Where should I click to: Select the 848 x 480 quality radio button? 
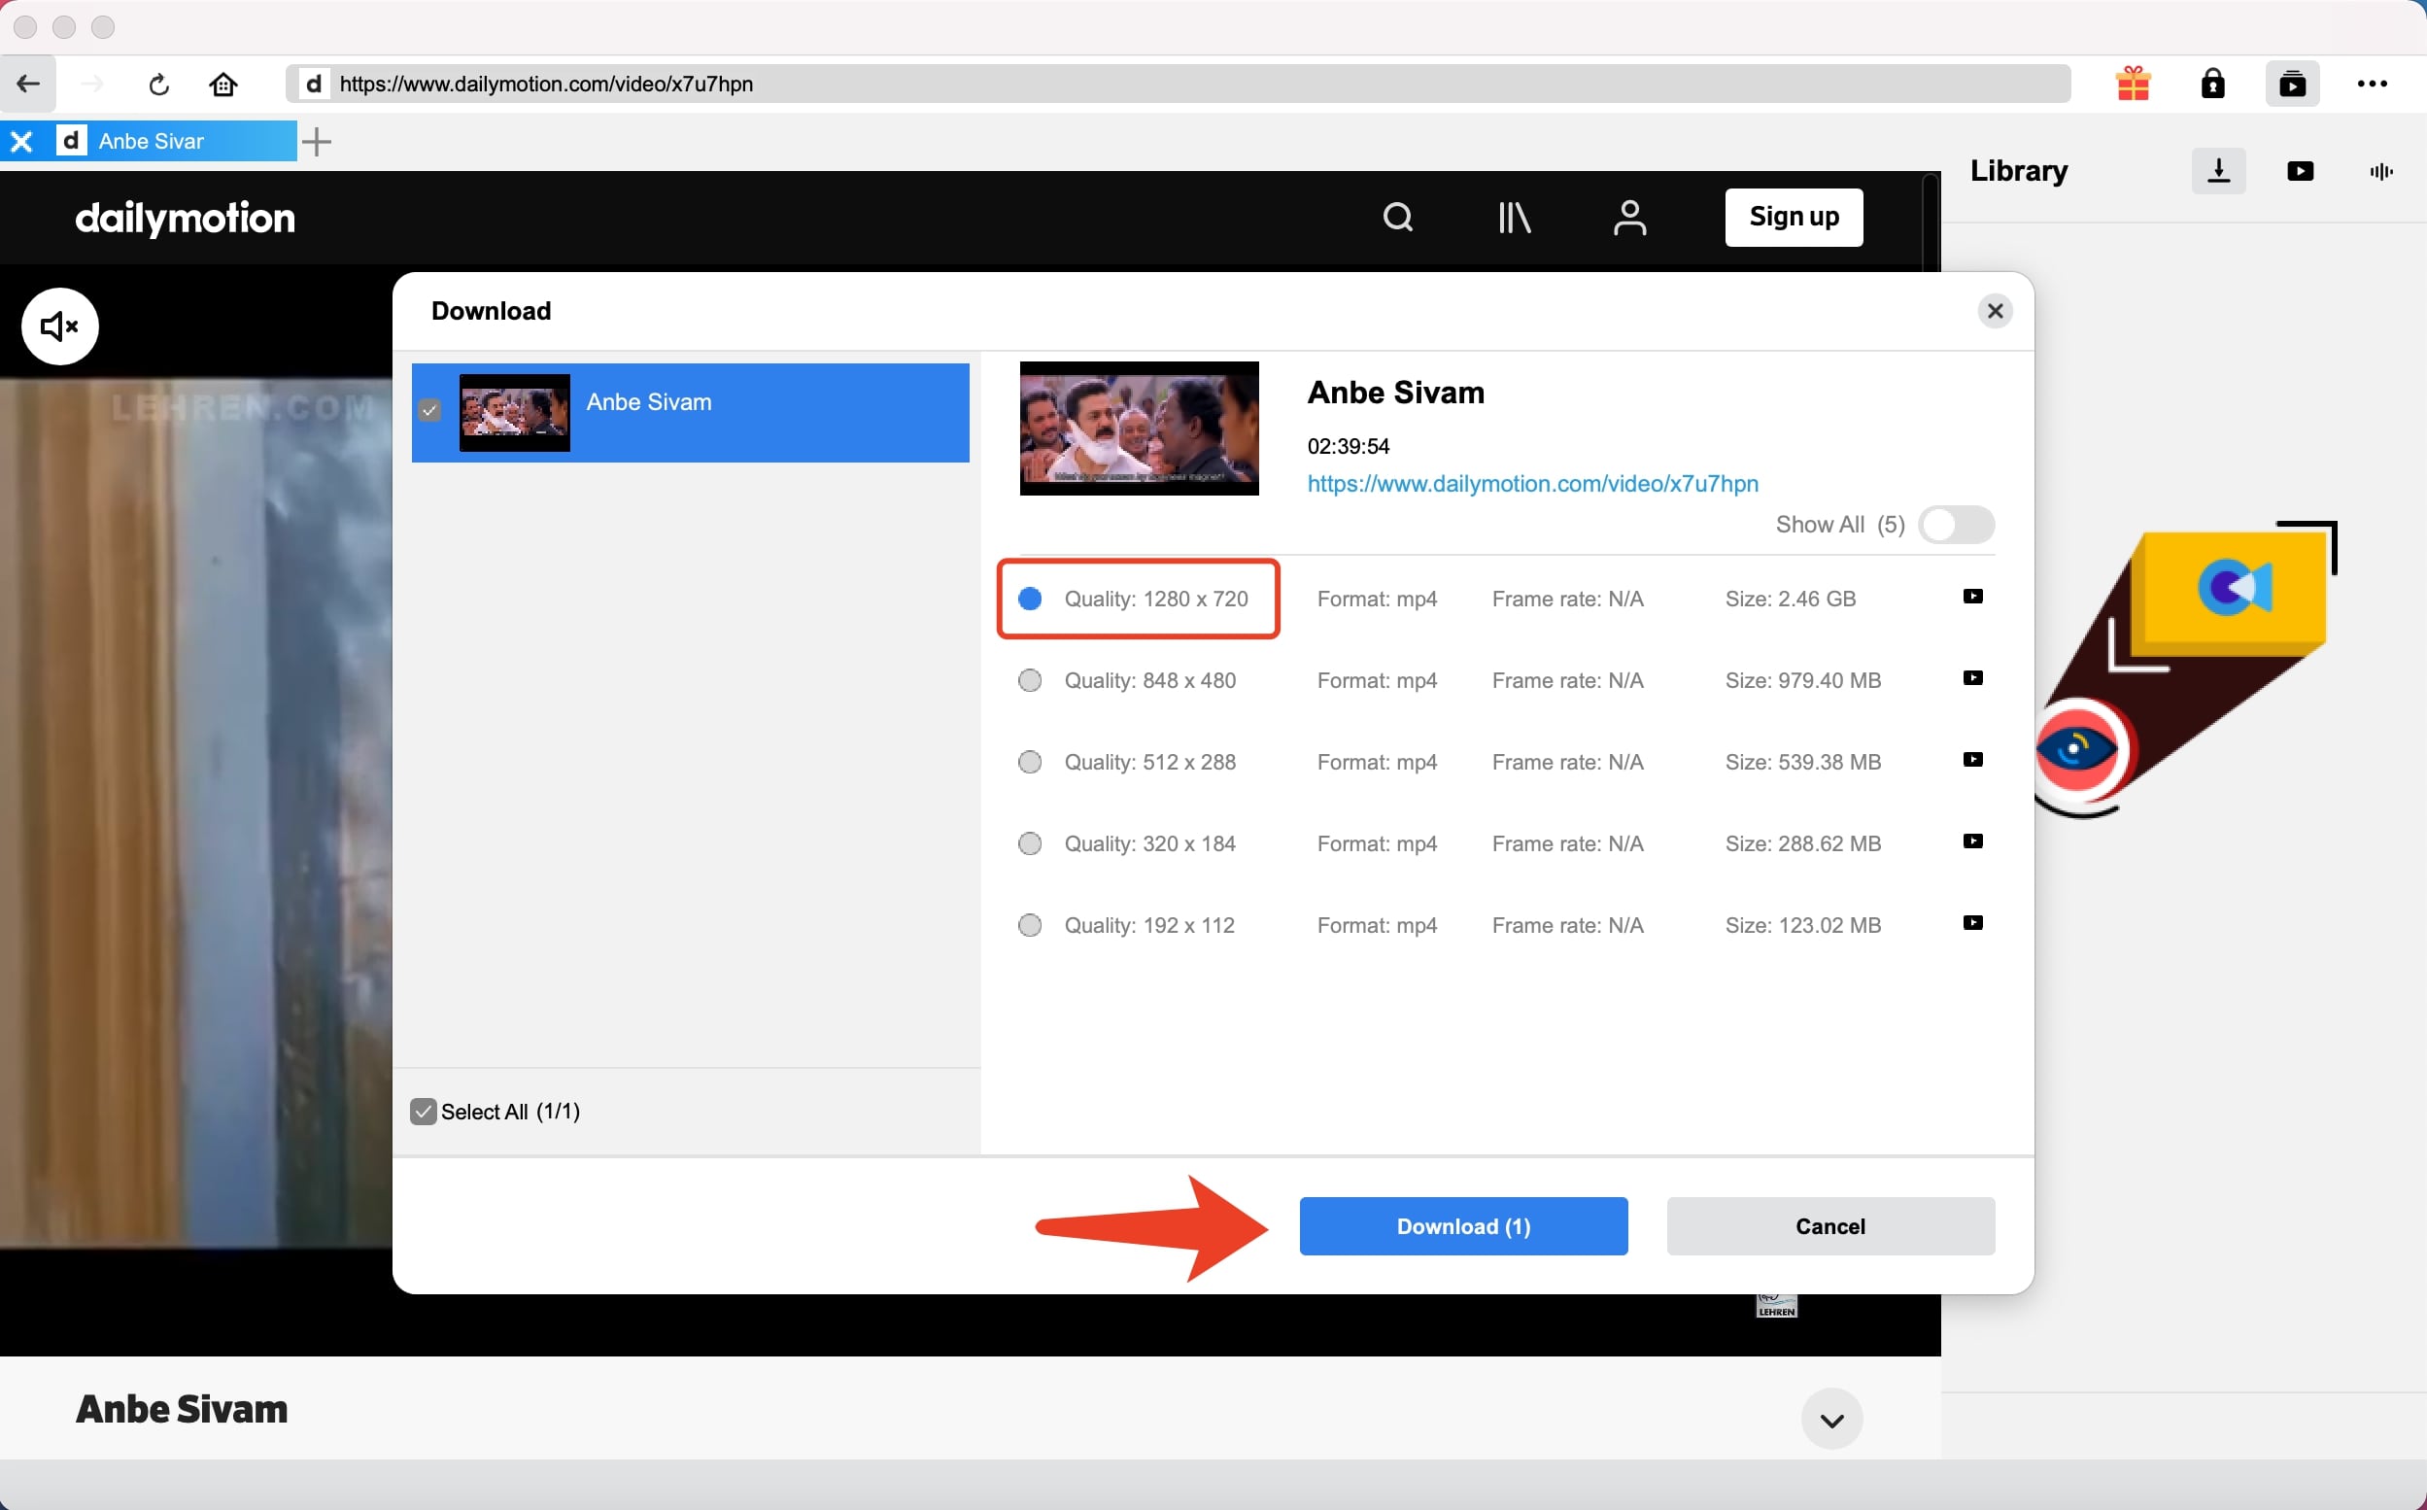[x=1029, y=680]
